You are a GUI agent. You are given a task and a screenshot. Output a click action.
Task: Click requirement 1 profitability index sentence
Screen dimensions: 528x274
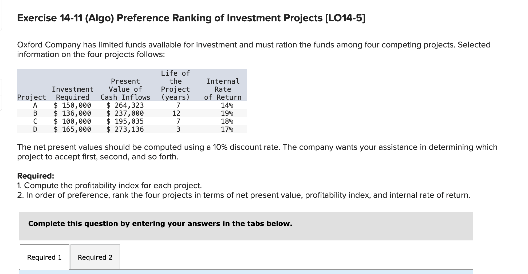pos(109,186)
